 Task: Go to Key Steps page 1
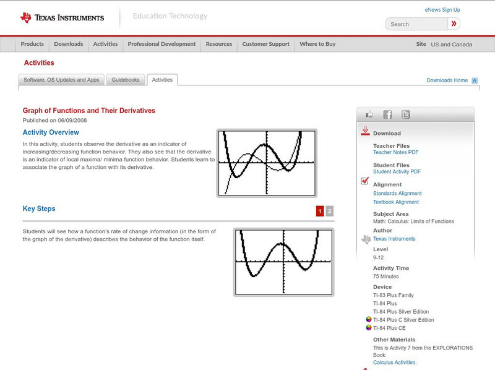point(320,211)
